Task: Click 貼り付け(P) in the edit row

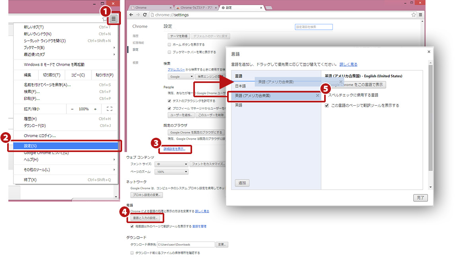Action: pyautogui.click(x=104, y=75)
